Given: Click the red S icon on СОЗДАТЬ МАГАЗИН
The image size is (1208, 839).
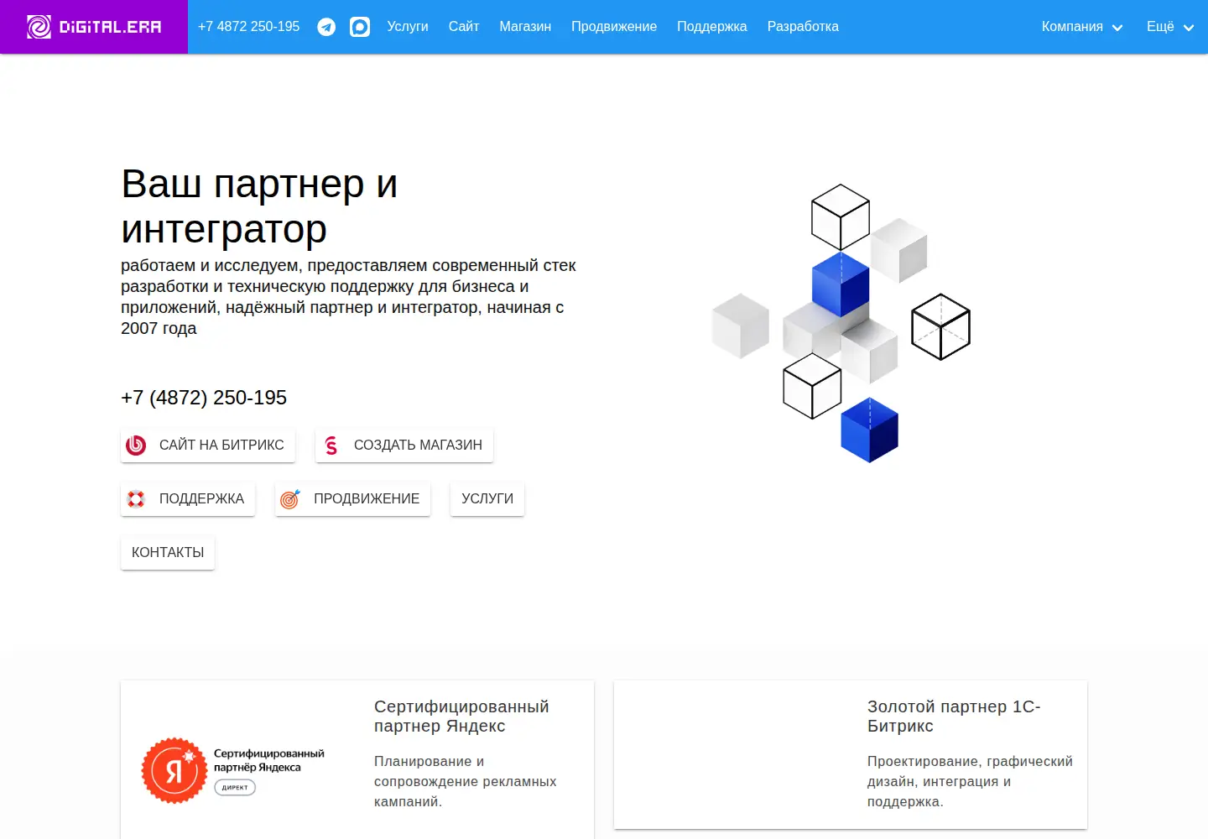Looking at the screenshot, I should [331, 446].
